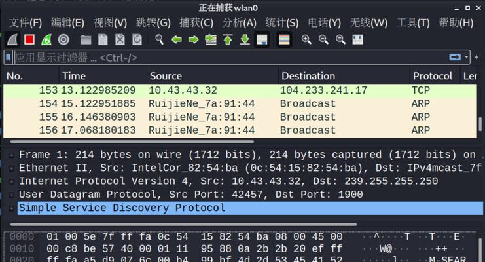
Task: Jump to the first packet icon
Action: (228, 40)
